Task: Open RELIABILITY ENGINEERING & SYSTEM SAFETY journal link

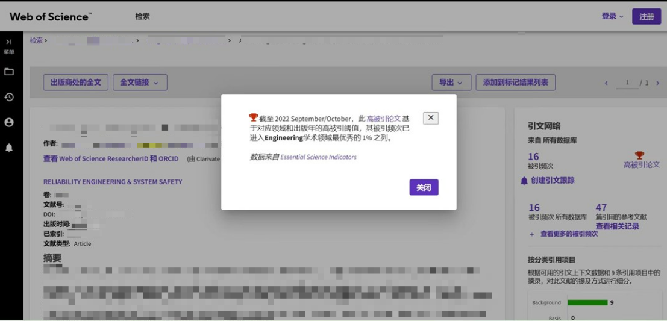Action: pos(113,181)
